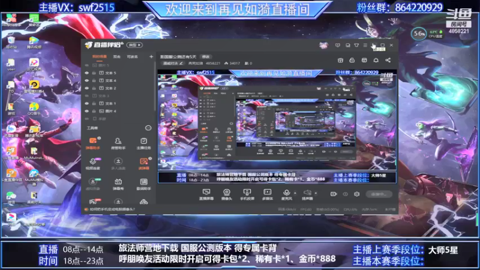Open the 房管助手 room manager tool
This screenshot has height=270, width=480.
(x=118, y=143)
